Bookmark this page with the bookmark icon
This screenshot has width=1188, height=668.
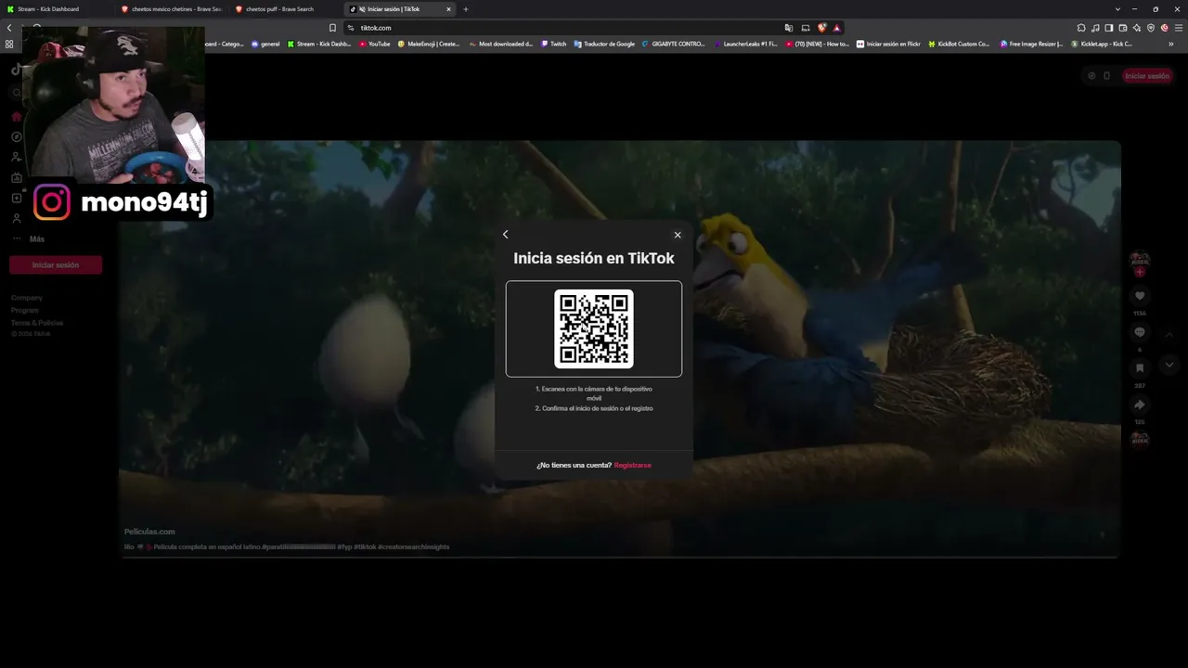point(332,28)
